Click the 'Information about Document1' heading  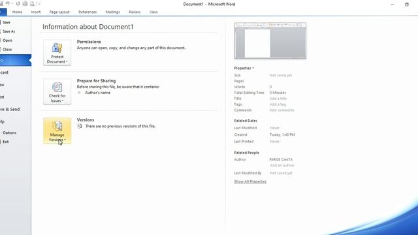tap(88, 27)
